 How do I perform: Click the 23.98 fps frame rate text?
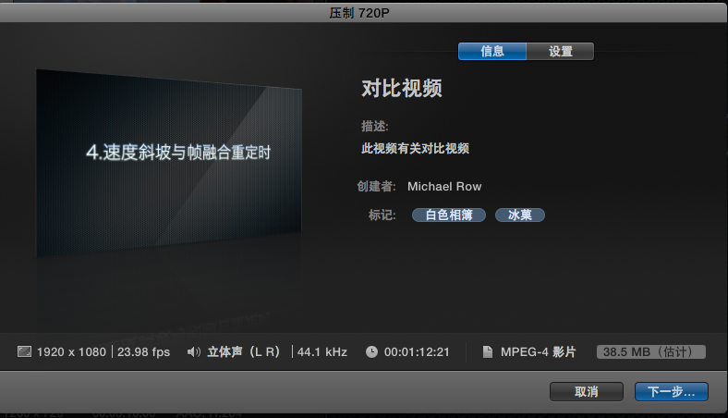pos(143,352)
